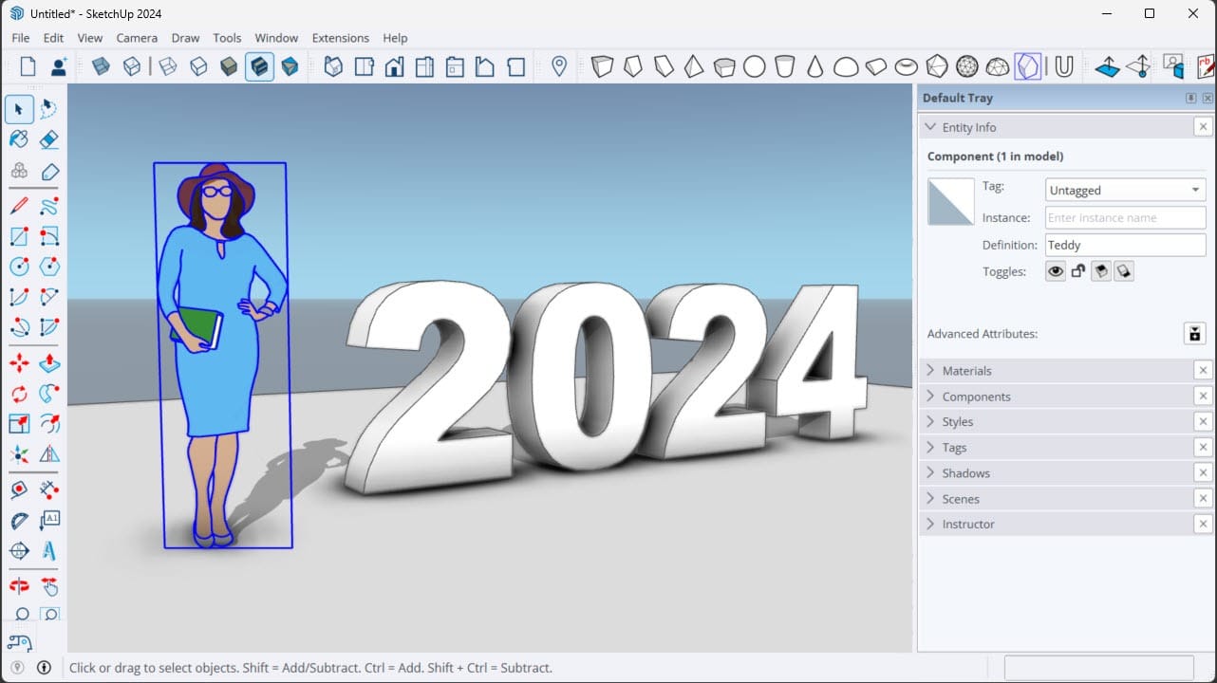
Task: Expand the Materials panel
Action: pyautogui.click(x=968, y=370)
